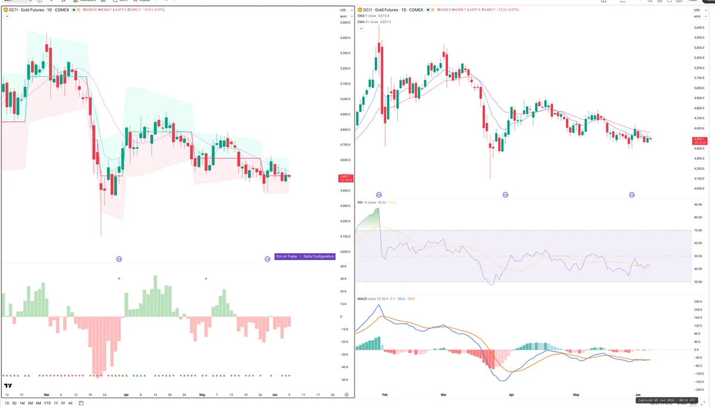Click the market status dot in left chart
The image size is (715, 407).
74,10
